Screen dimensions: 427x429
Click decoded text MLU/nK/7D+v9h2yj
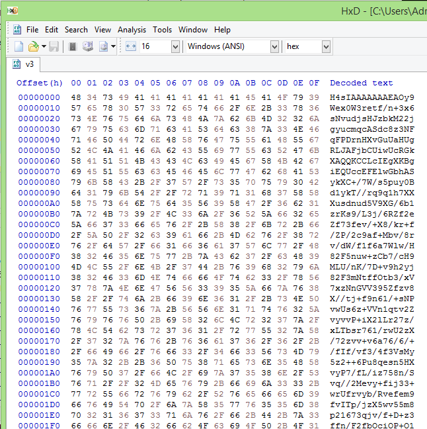click(x=372, y=267)
